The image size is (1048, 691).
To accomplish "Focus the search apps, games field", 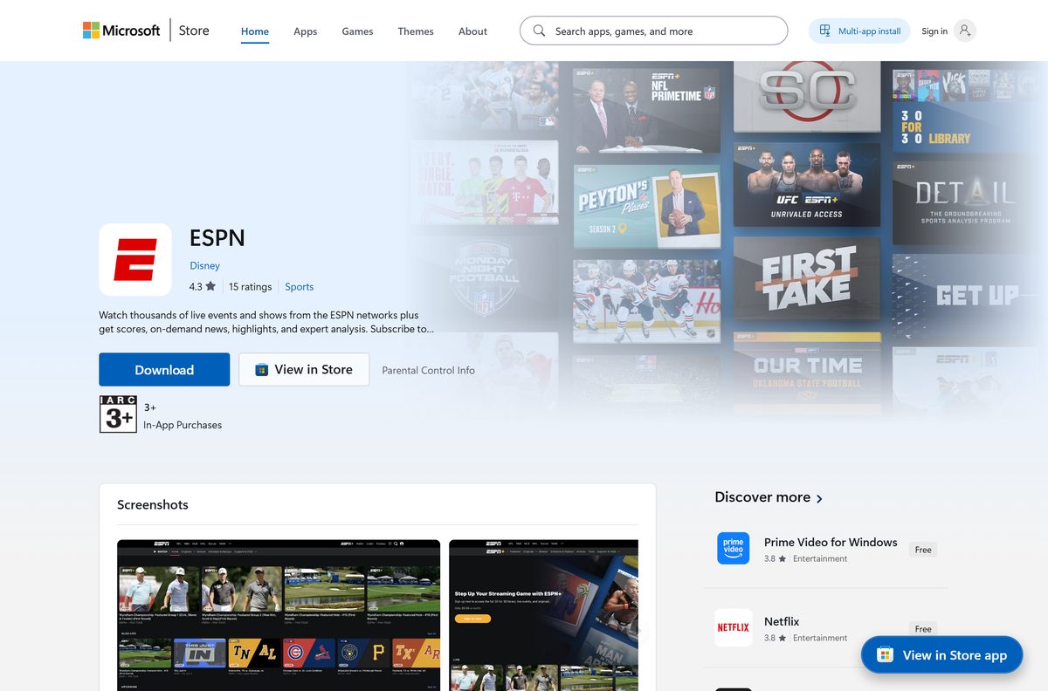I will 653,31.
